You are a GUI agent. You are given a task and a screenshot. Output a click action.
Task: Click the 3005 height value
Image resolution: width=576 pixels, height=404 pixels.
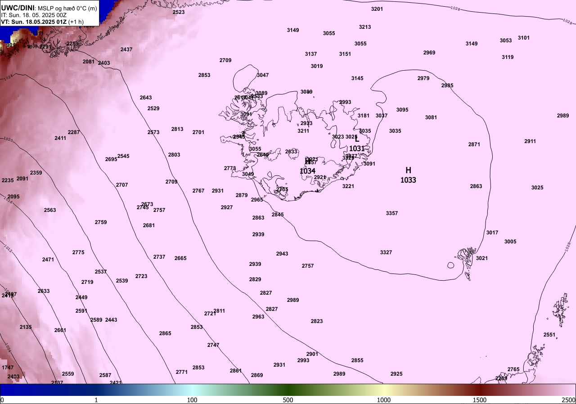tap(510, 242)
